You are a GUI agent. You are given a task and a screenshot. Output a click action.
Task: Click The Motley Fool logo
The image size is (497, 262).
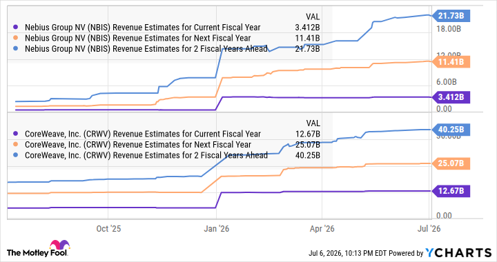point(38,249)
